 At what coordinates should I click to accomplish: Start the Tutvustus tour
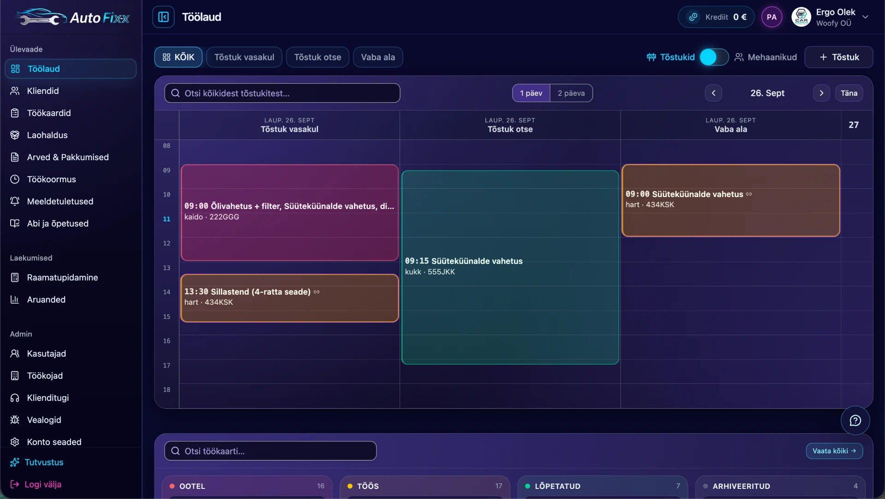(37, 462)
